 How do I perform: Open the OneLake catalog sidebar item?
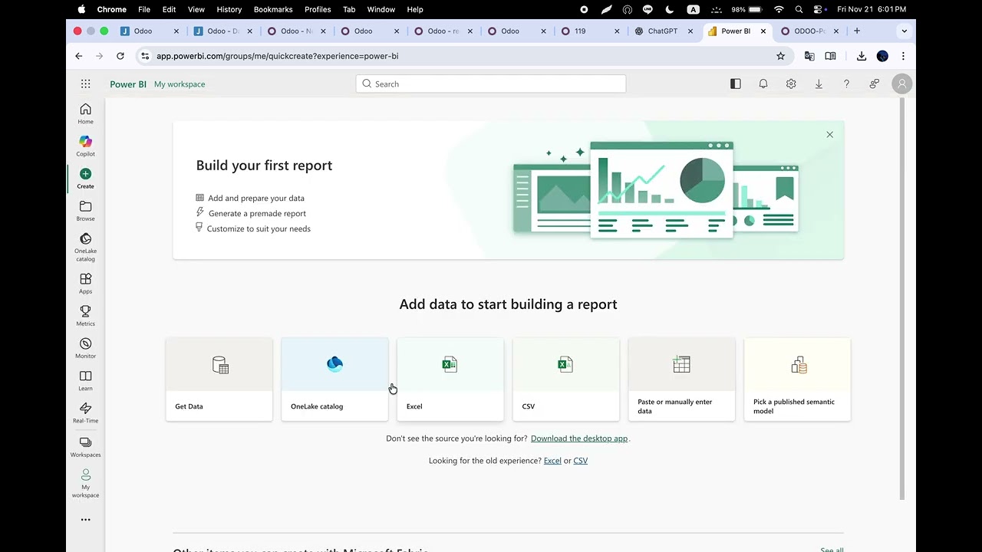tap(85, 247)
